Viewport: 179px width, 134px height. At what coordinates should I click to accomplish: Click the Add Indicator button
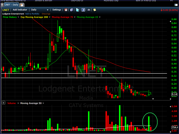tap(20, 10)
